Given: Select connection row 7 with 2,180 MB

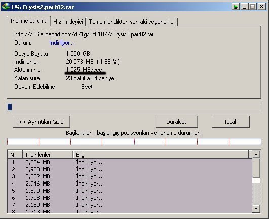Looking at the screenshot, I should [x=130, y=205].
